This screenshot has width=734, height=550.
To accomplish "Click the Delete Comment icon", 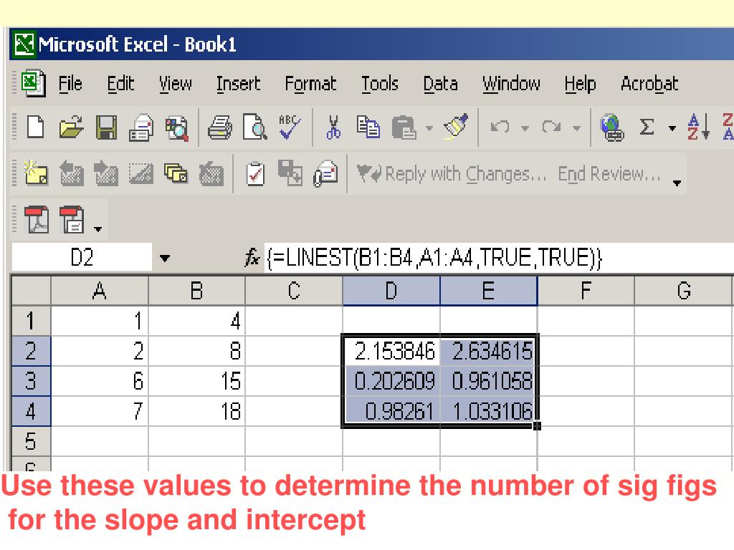I will [211, 173].
